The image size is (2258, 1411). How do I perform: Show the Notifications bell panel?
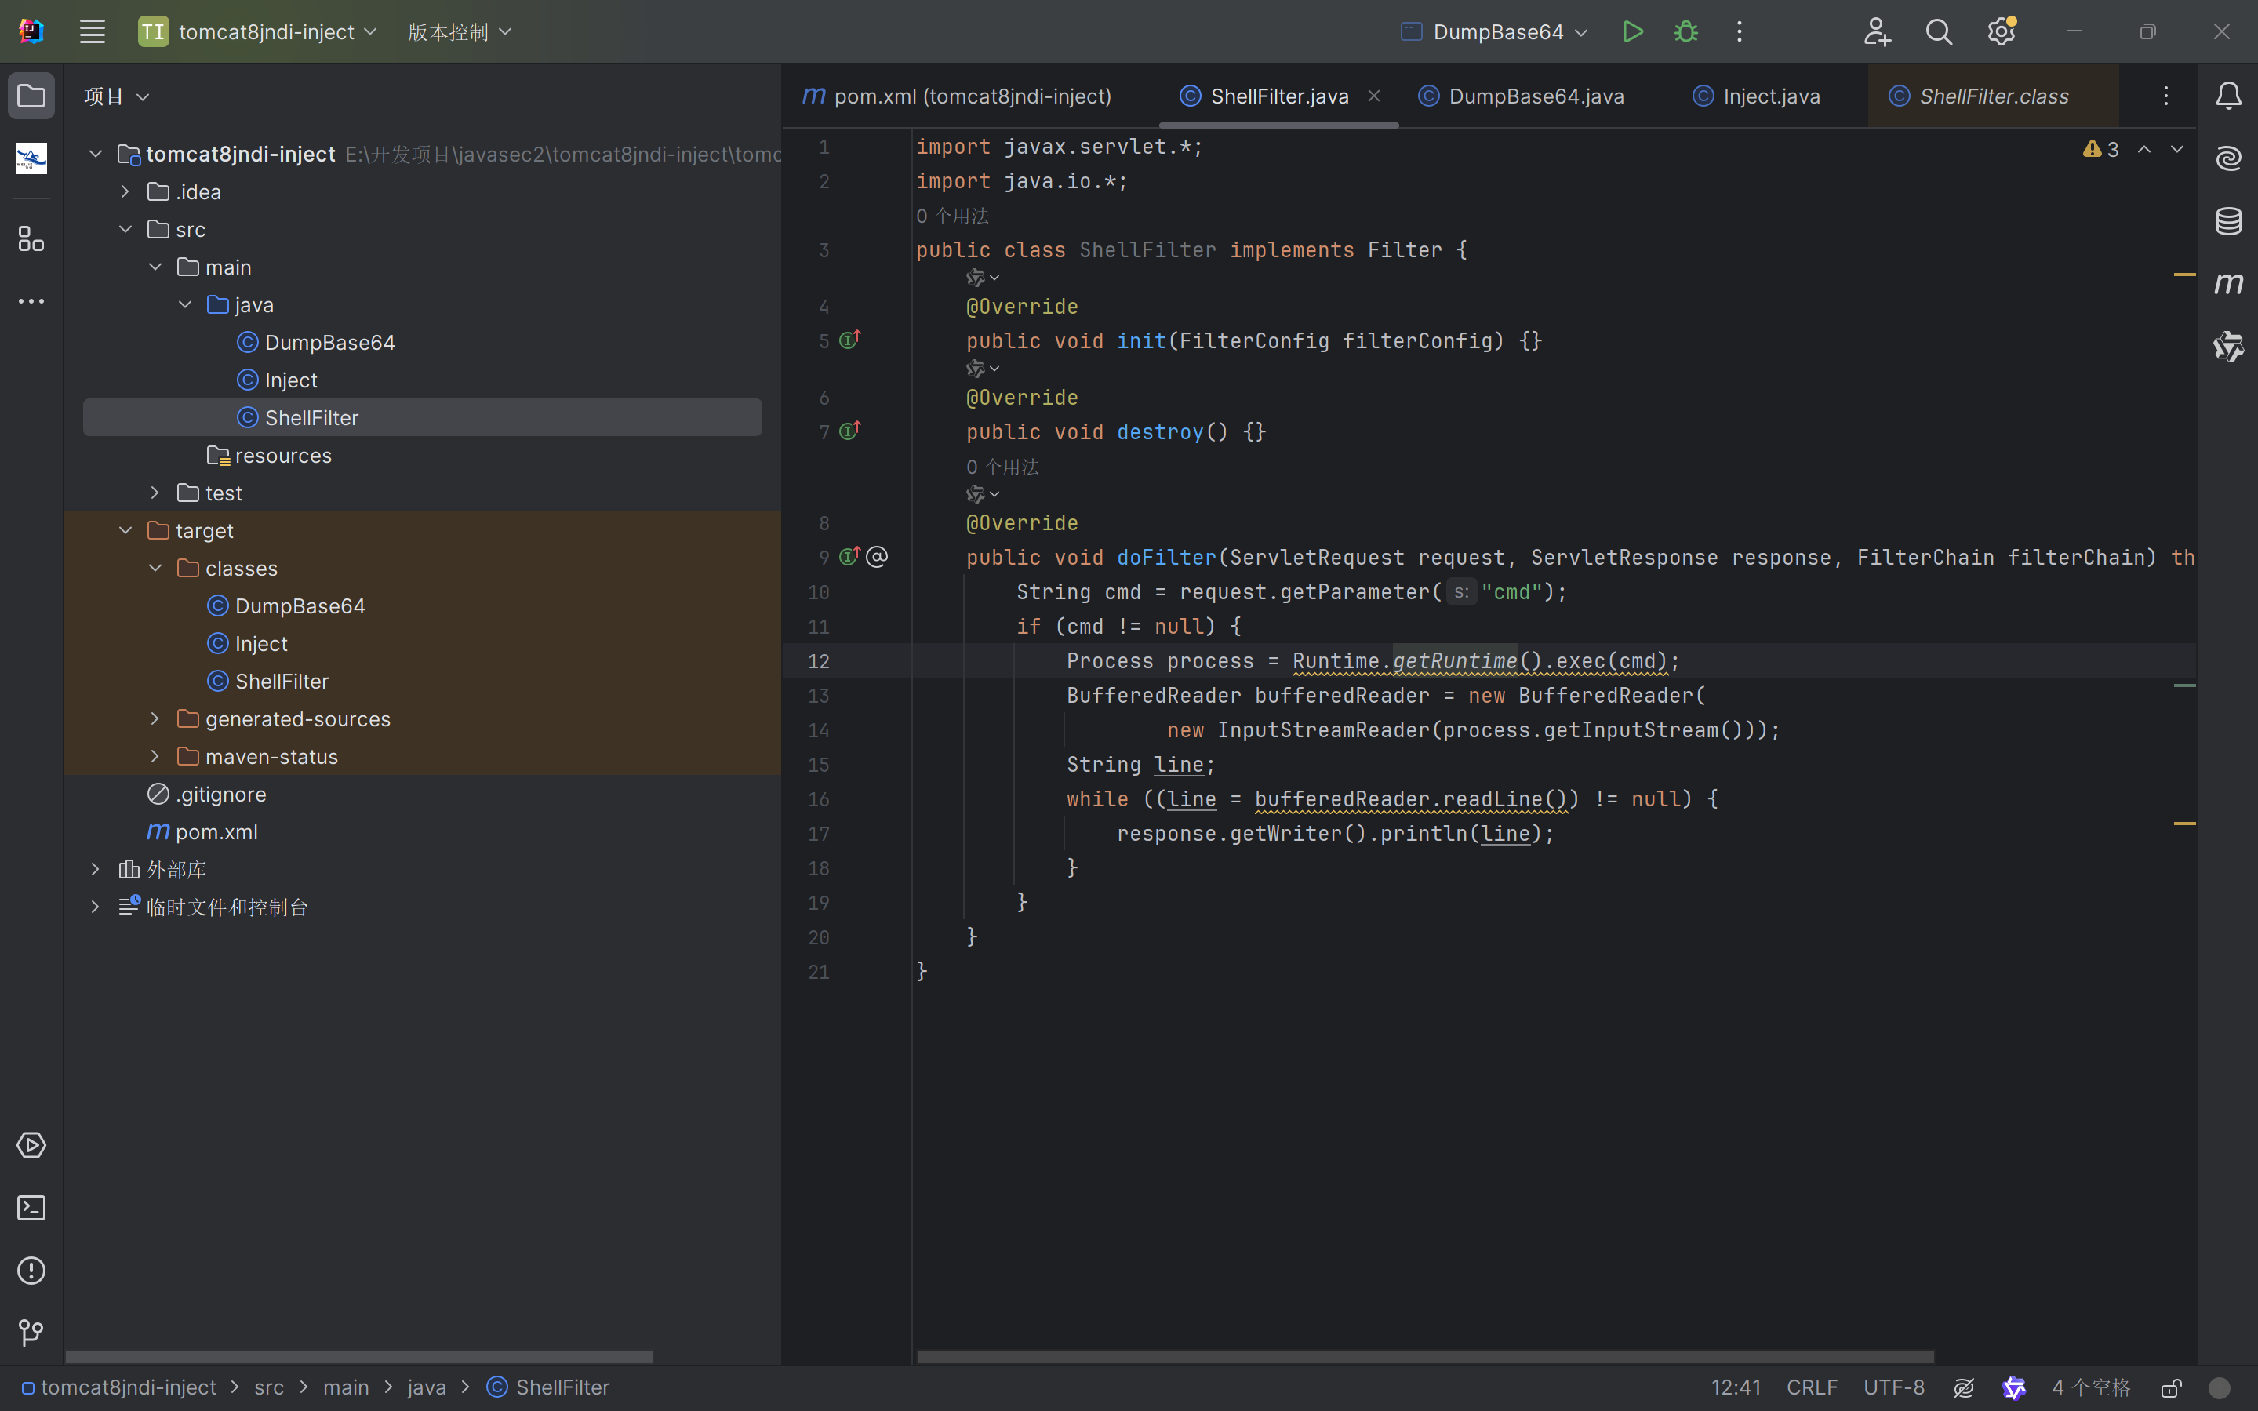click(x=2228, y=95)
